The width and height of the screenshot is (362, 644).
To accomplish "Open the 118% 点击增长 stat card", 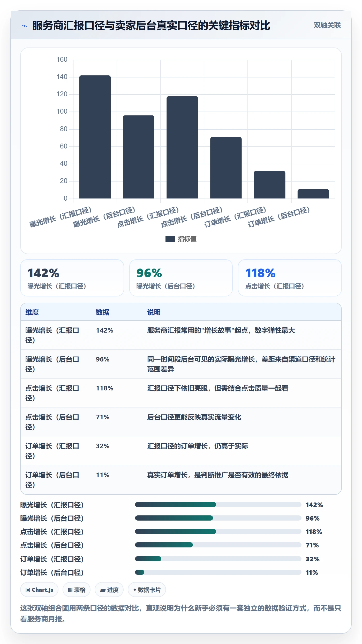I will [290, 278].
